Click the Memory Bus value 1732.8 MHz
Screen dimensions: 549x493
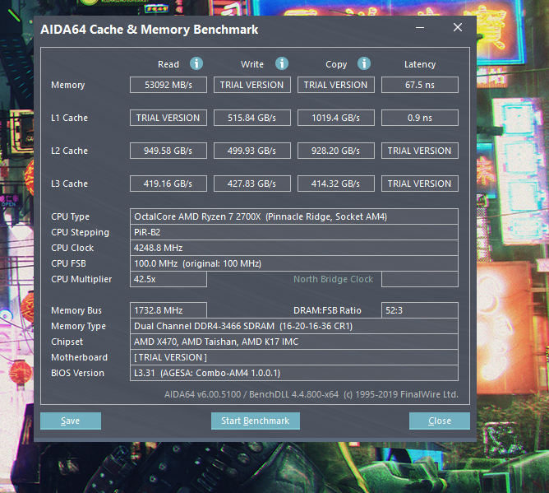[x=168, y=310]
